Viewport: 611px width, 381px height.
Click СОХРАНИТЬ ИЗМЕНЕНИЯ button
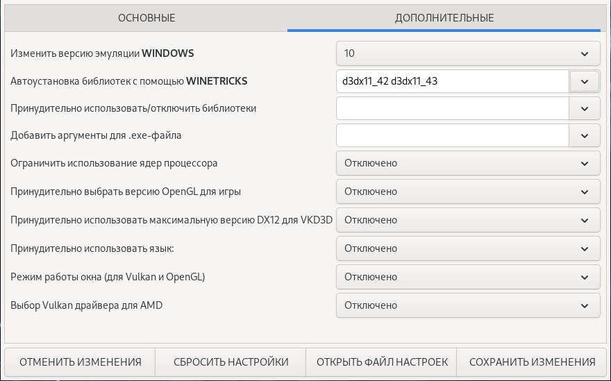533,362
